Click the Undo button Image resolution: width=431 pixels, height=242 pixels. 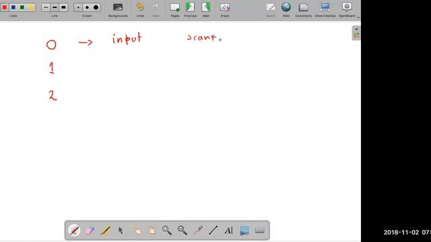pyautogui.click(x=140, y=9)
